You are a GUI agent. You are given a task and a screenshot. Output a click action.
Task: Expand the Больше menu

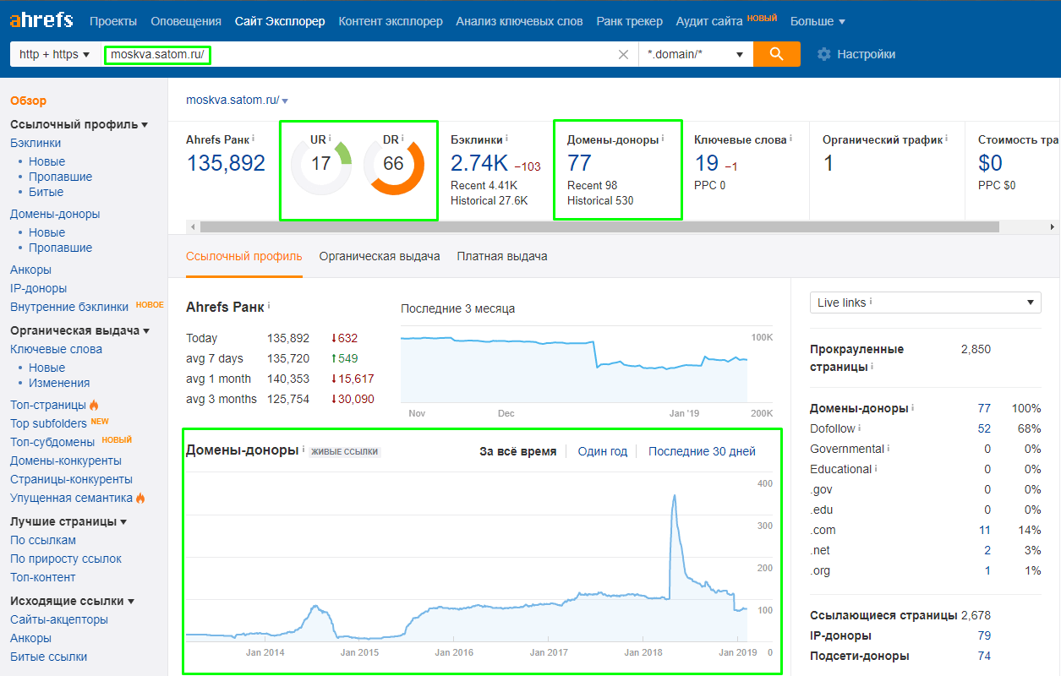coord(818,21)
